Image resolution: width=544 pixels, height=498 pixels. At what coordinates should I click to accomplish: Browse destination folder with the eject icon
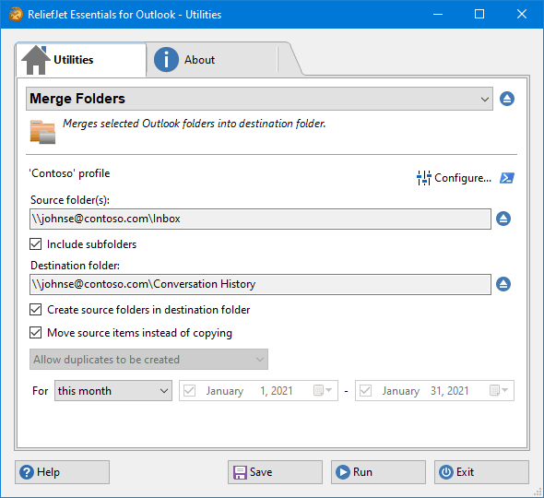pos(503,284)
